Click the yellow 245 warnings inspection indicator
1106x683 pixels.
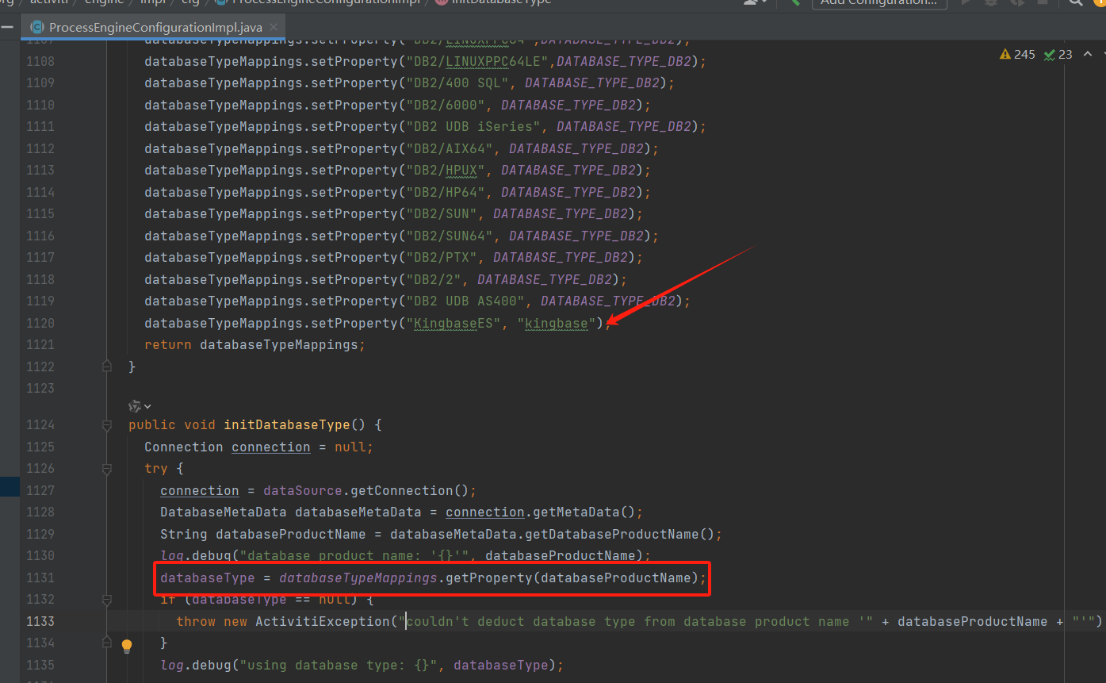(1017, 54)
